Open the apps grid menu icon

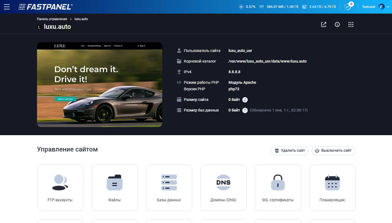click(x=351, y=24)
